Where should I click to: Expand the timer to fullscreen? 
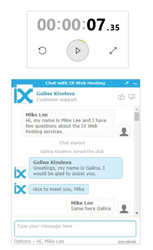click(113, 51)
